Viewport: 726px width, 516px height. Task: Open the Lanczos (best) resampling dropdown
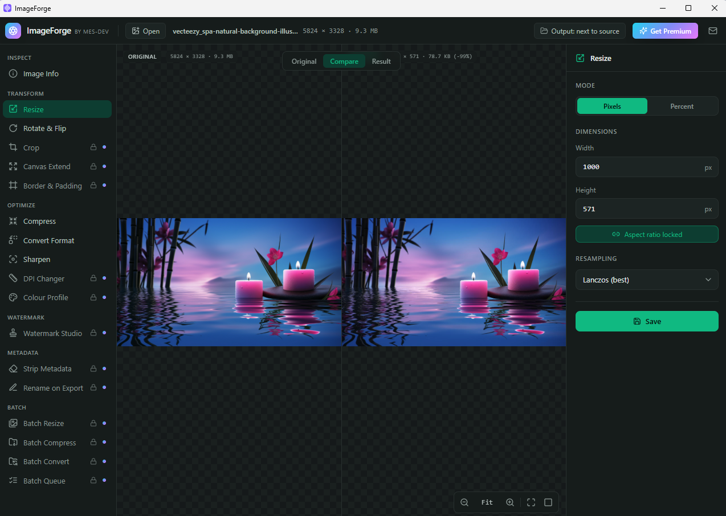click(647, 280)
